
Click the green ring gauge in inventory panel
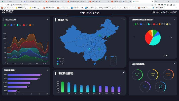point(137,75)
